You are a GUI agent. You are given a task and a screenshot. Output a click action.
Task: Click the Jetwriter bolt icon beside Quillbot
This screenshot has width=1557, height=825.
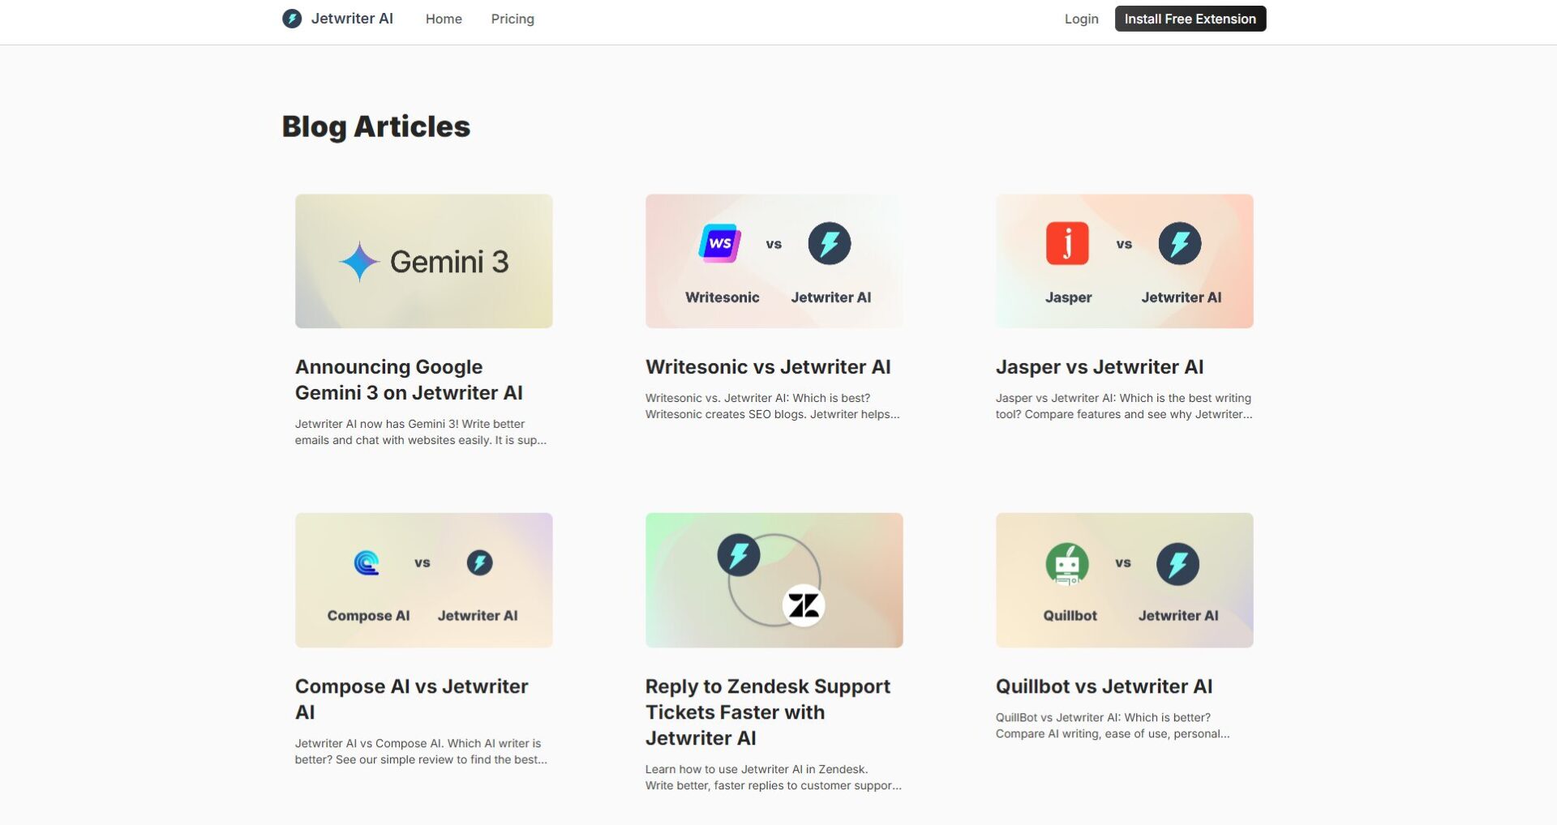[x=1177, y=564]
